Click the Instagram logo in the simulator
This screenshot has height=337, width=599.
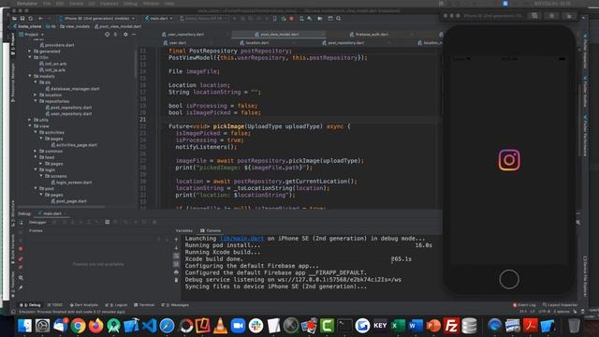(x=509, y=160)
